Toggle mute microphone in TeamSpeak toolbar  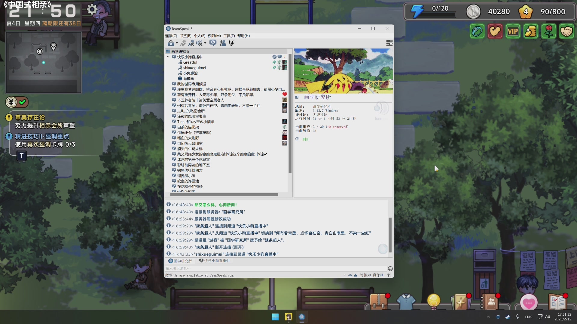191,43
